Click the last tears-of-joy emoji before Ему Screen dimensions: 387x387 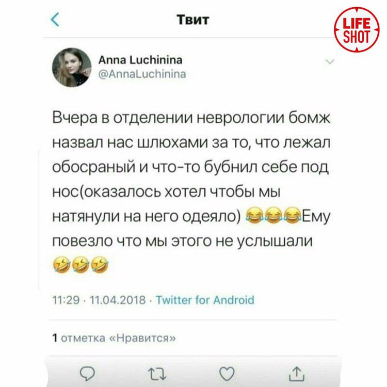click(293, 215)
